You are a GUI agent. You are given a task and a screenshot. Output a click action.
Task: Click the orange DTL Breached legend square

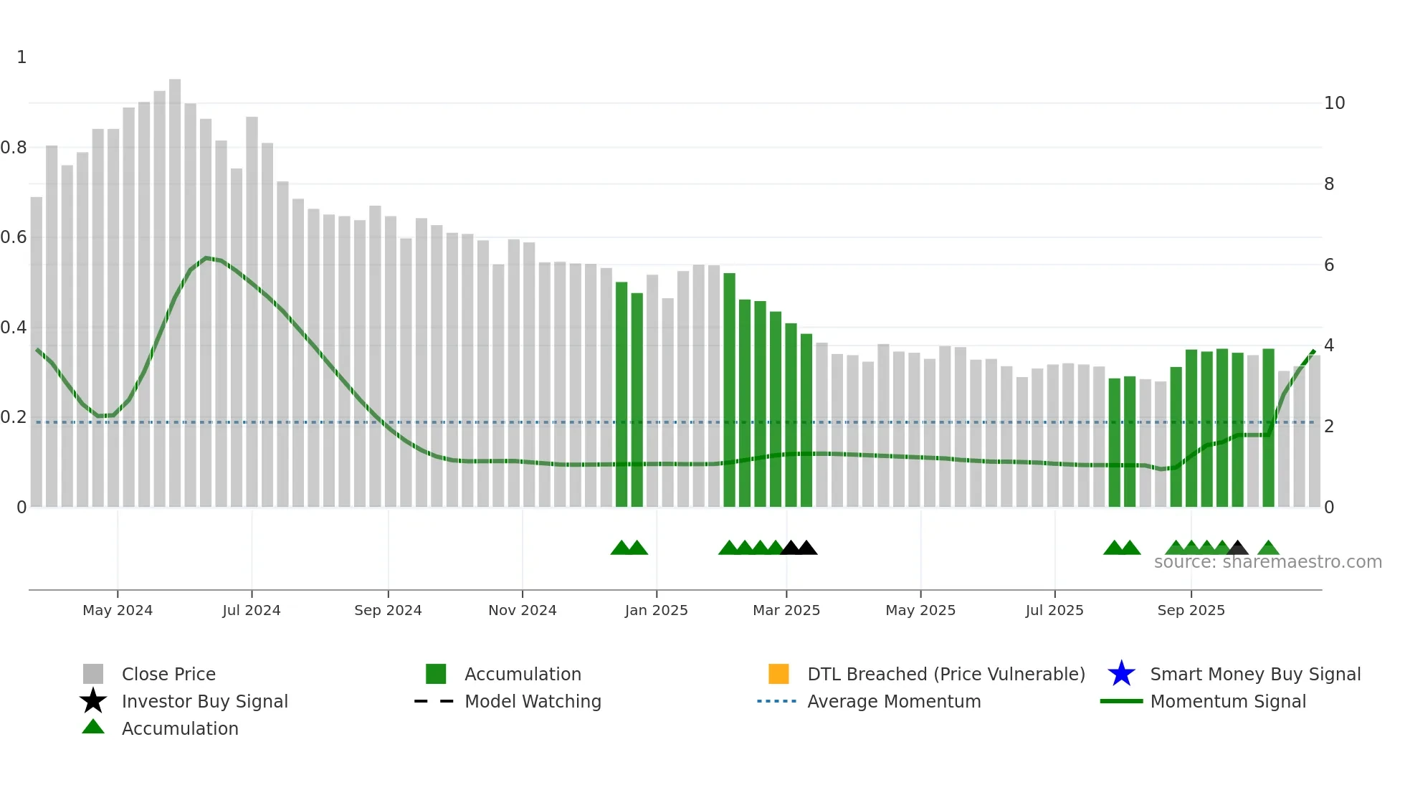pos(778,674)
